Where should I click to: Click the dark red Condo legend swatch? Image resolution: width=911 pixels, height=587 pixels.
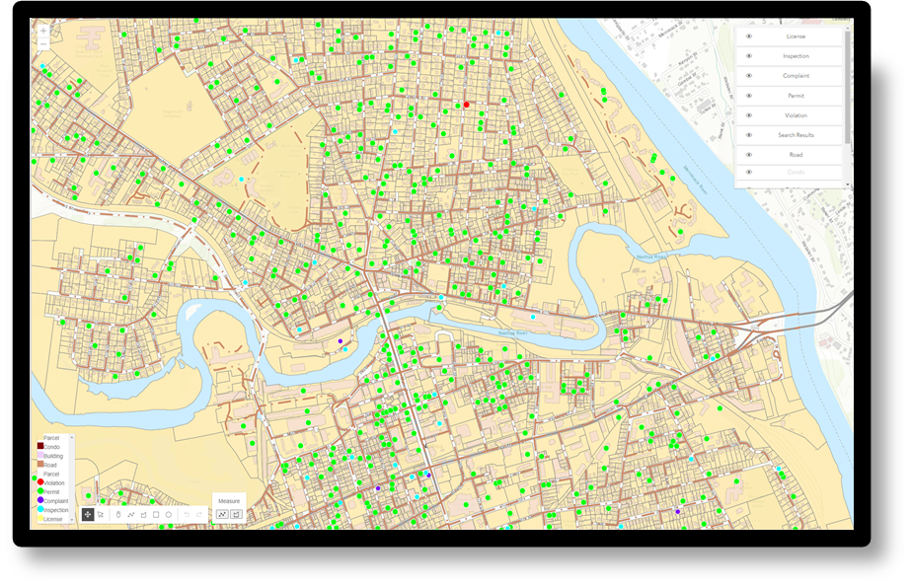40,446
